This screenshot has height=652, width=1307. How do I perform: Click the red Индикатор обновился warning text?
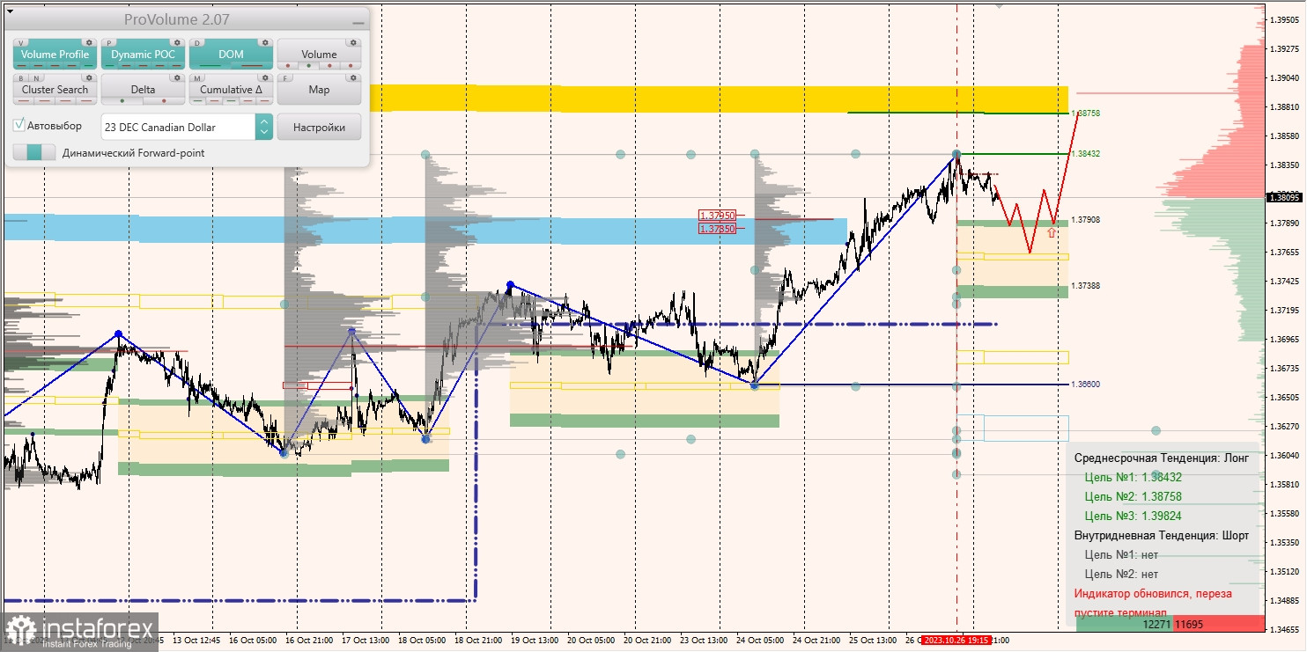tap(1153, 603)
